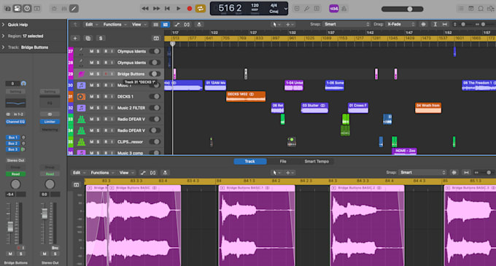The image size is (496, 266).
Task: Open the Toolbar display icon
Action: (37, 9)
